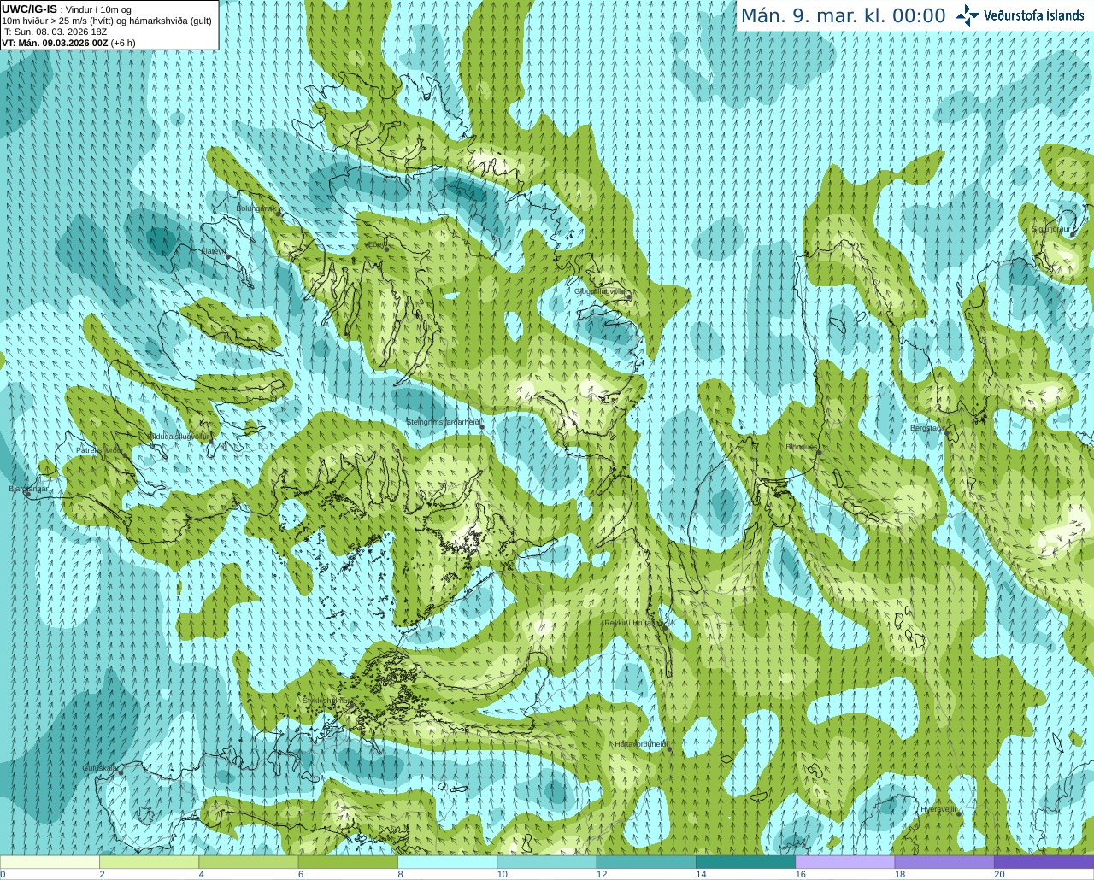The image size is (1094, 880).
Task: Click the legend value '8'
Action: pyautogui.click(x=400, y=874)
